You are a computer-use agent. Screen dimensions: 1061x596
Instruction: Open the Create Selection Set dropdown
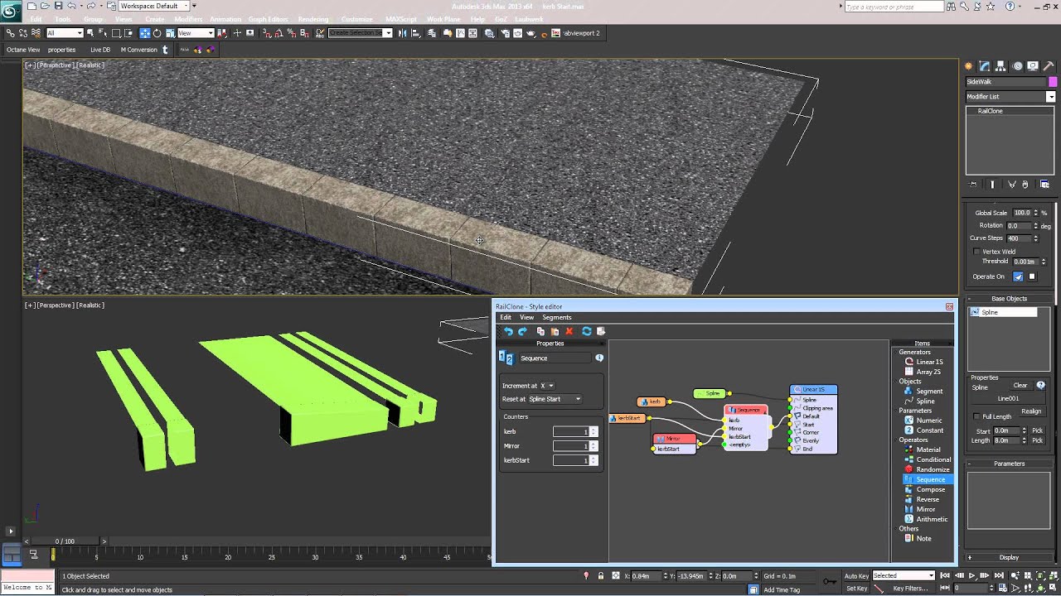click(x=361, y=33)
